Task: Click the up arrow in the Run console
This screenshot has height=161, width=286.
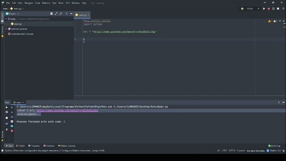Action: [x=12, y=107]
